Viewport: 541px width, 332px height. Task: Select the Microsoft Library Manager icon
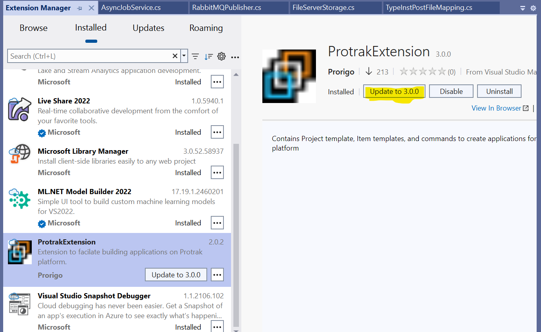19,154
